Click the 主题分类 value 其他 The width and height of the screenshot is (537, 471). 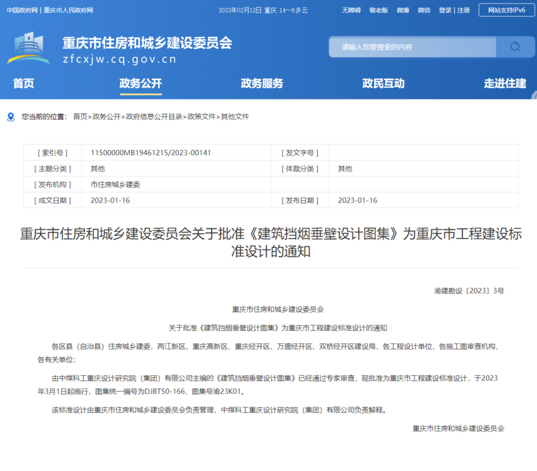tap(97, 169)
